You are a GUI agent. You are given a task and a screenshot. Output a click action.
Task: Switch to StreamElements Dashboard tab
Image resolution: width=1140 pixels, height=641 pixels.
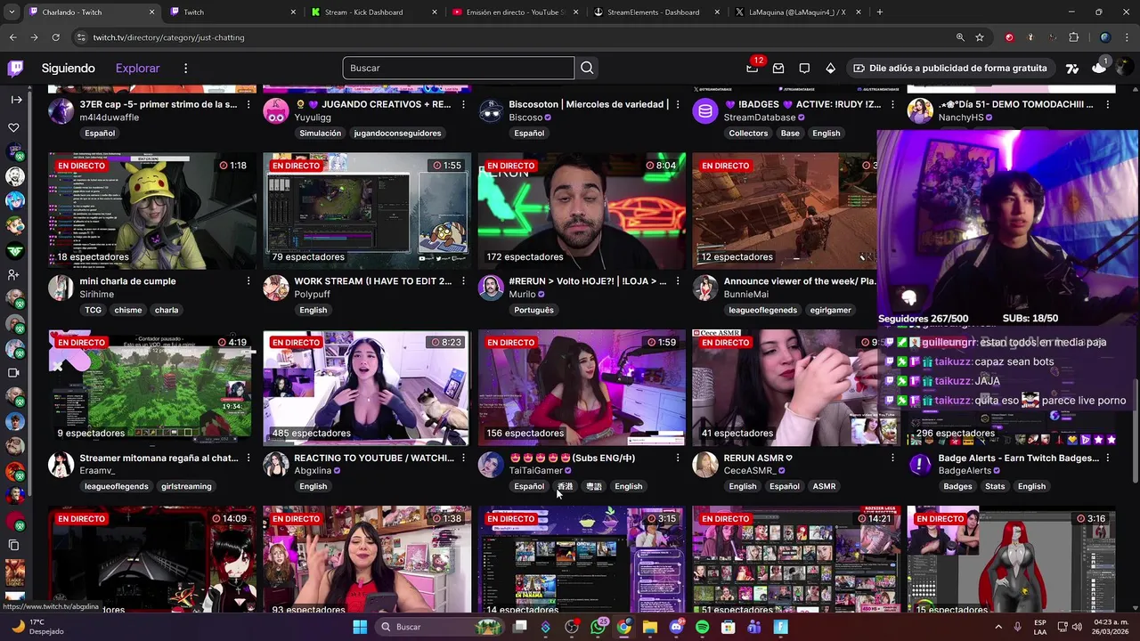pos(657,12)
